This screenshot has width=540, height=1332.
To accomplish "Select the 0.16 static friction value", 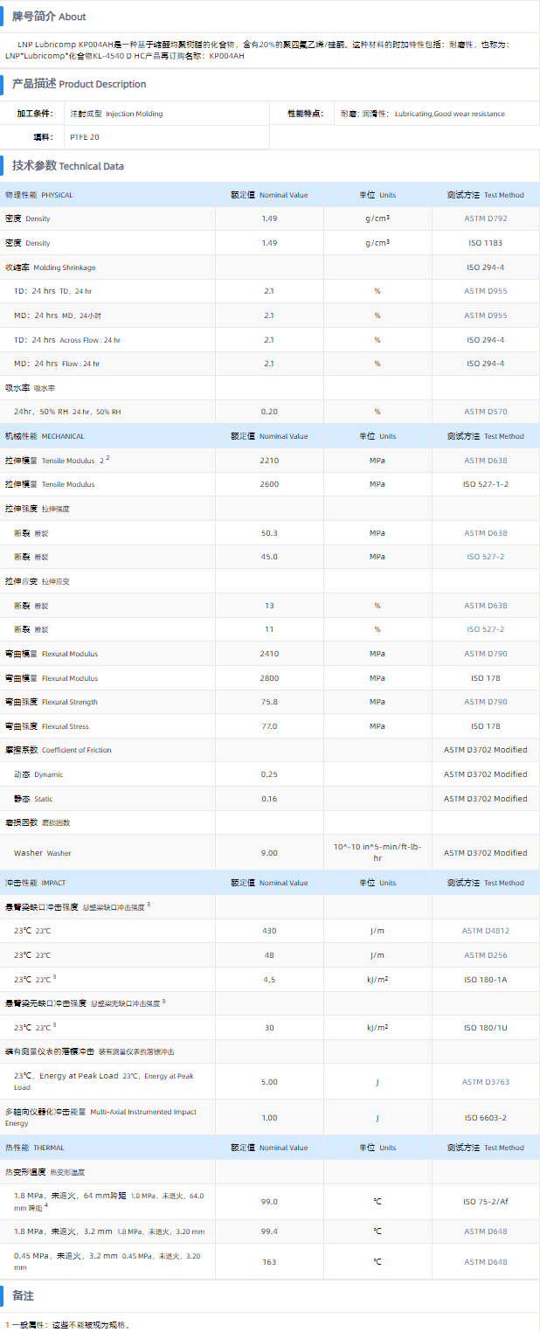I will 269,799.
